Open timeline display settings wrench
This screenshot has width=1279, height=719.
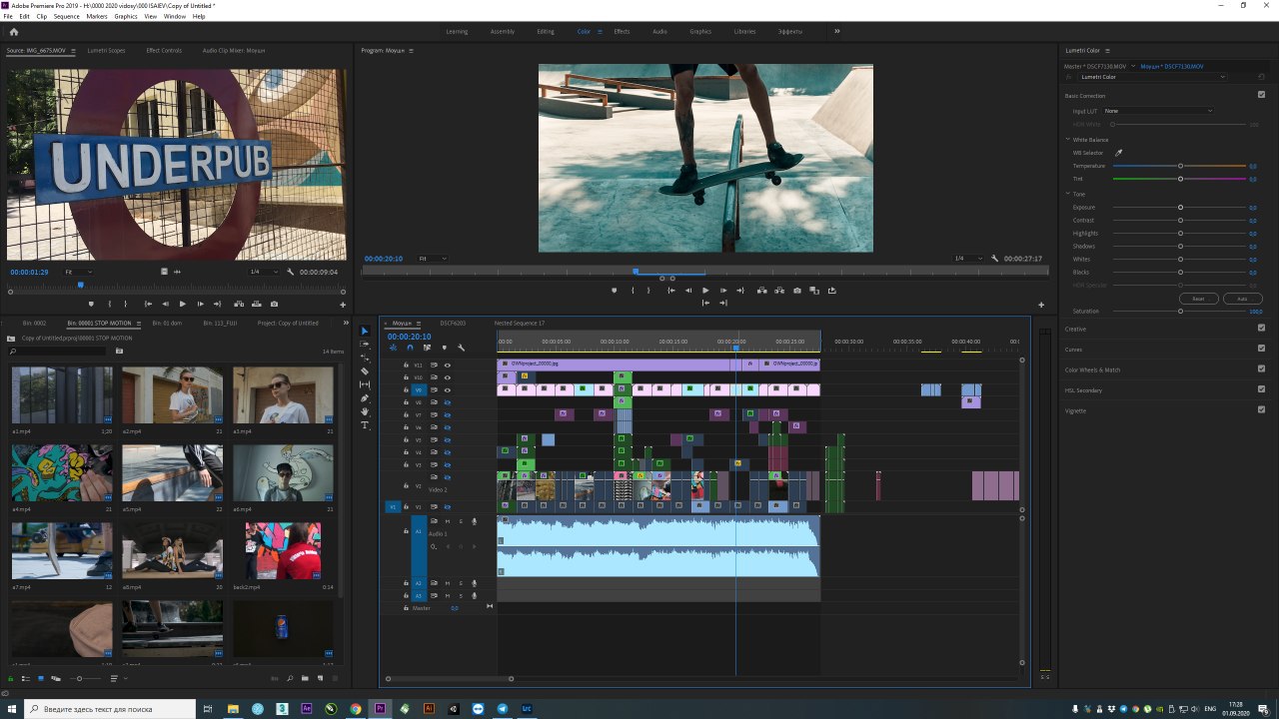point(461,348)
